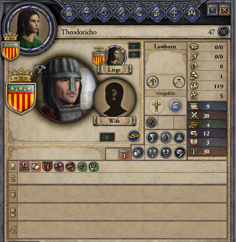Open the military sword tab icon
This screenshot has height=242, width=236.
(x=122, y=13)
